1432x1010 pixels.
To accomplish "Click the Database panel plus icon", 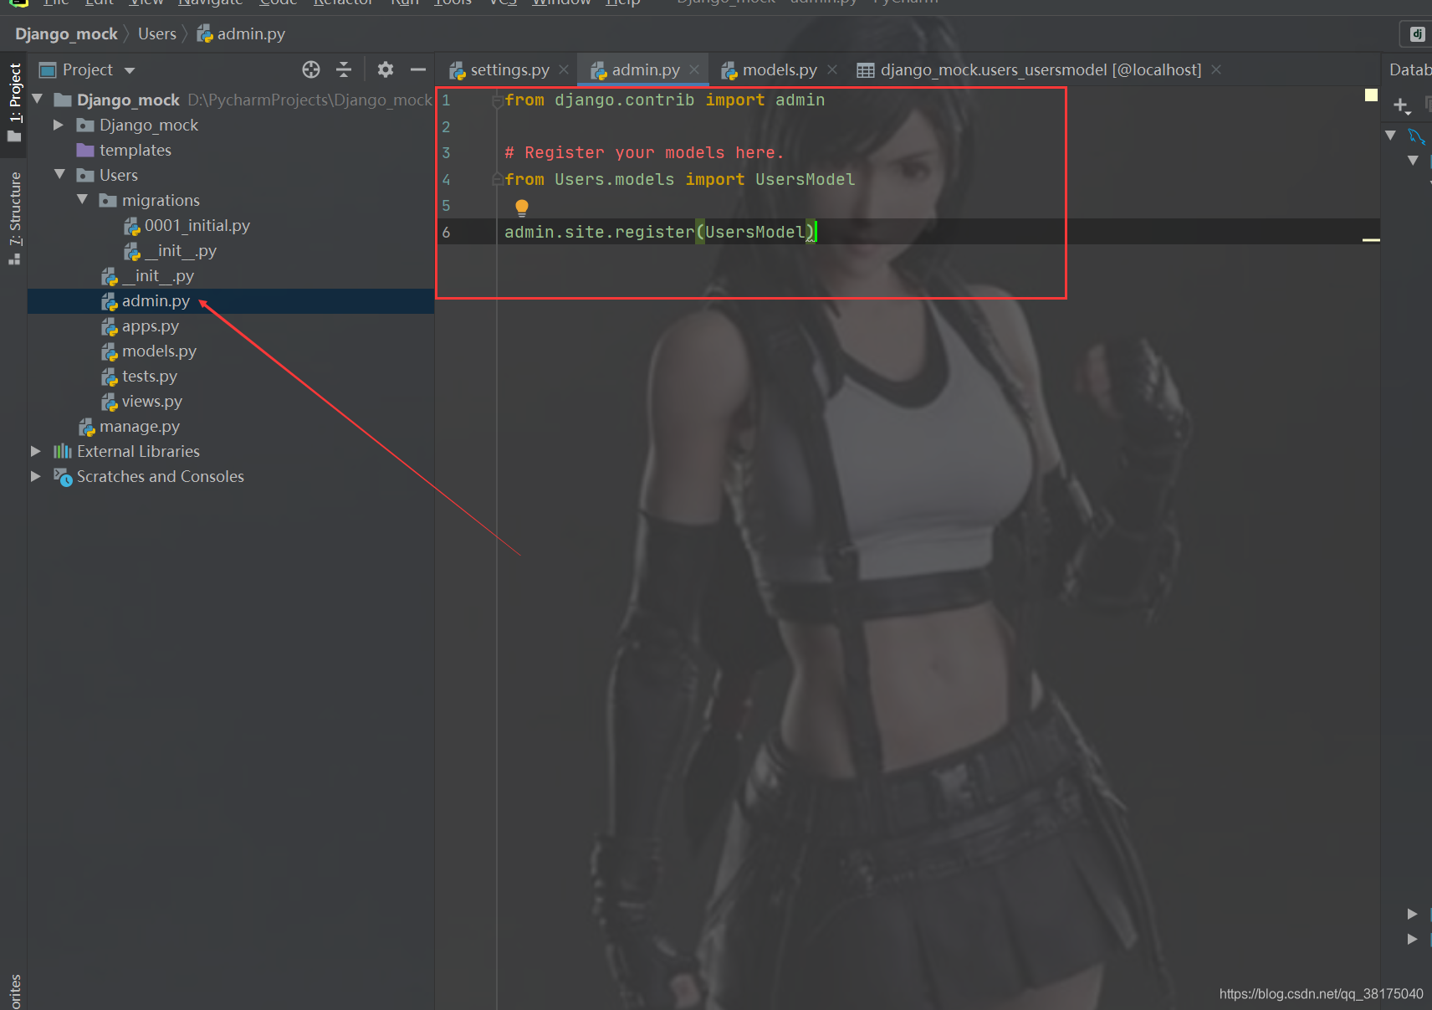I will point(1401,105).
